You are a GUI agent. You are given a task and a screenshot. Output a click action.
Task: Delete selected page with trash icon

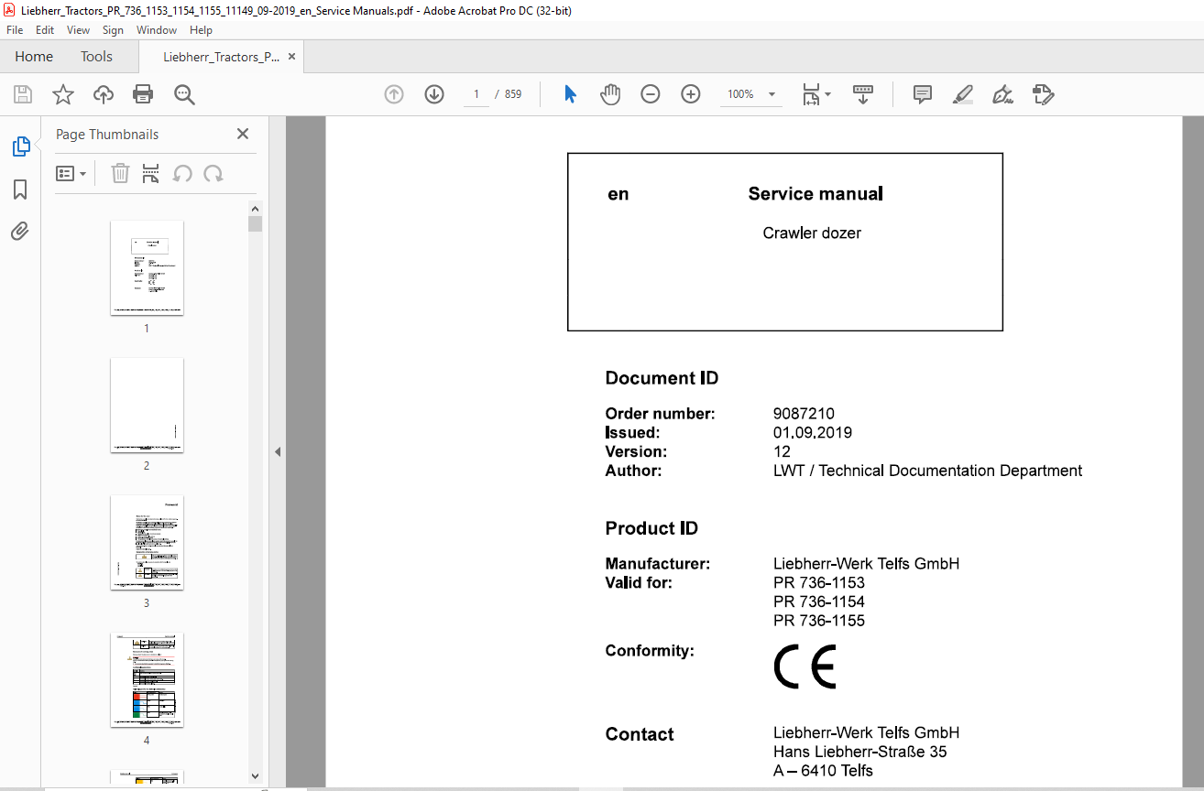tap(120, 173)
